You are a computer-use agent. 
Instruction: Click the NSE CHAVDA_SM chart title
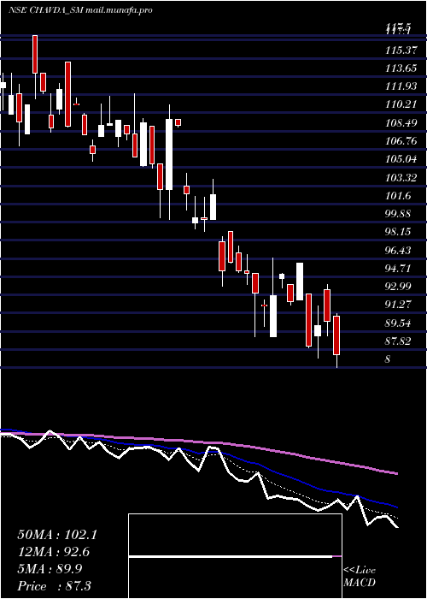tap(81, 10)
